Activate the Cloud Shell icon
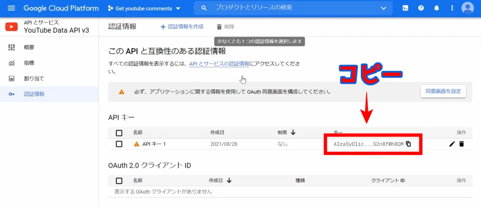 [x=406, y=8]
